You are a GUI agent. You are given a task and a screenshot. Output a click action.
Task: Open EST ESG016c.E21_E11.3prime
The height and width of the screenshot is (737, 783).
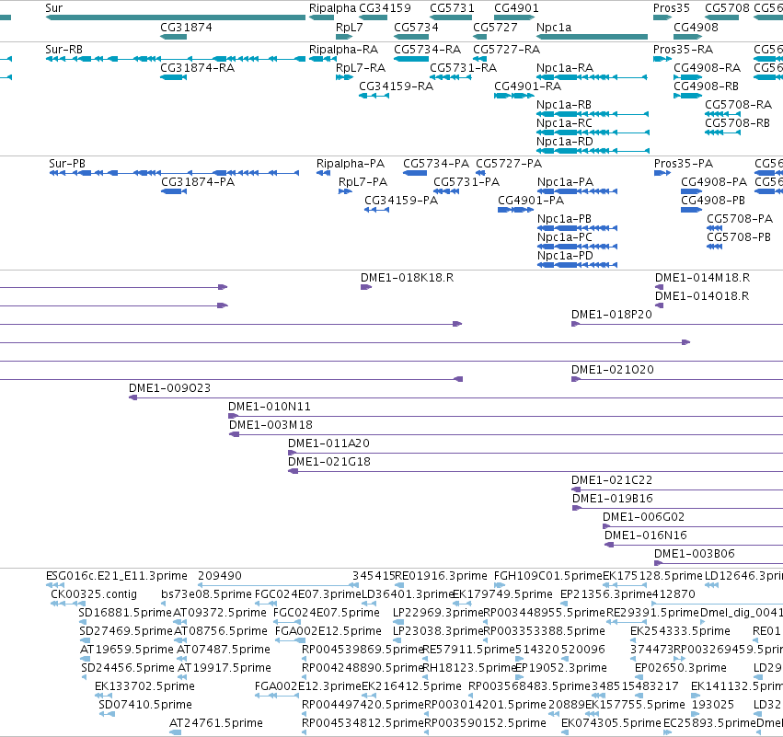point(55,585)
